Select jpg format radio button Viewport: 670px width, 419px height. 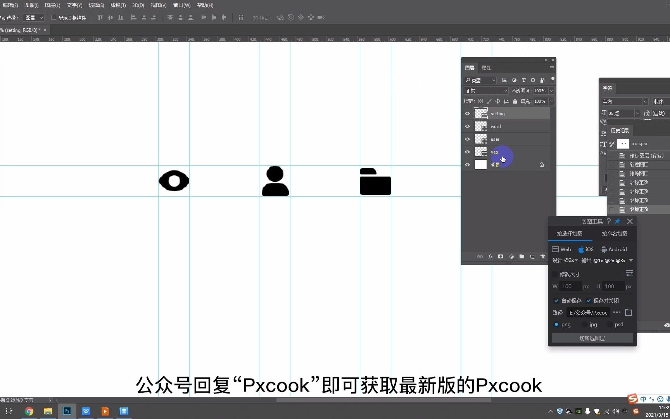tap(584, 324)
